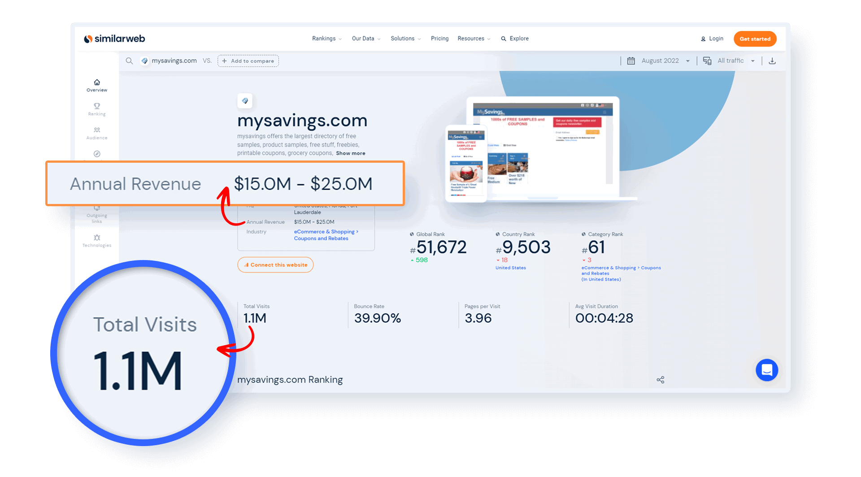
Task: Open the Technologies sidebar icon
Action: click(97, 238)
